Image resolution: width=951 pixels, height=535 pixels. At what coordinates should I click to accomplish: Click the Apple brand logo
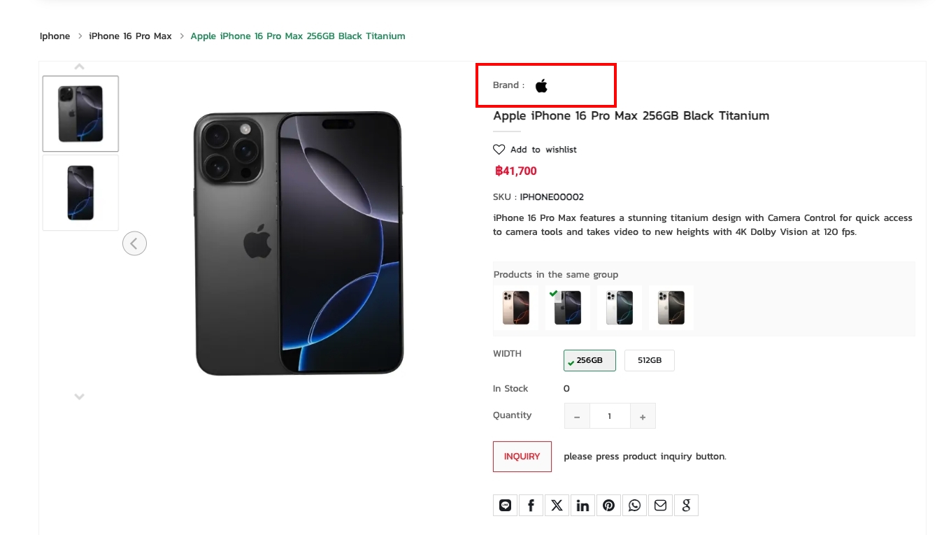pos(541,86)
